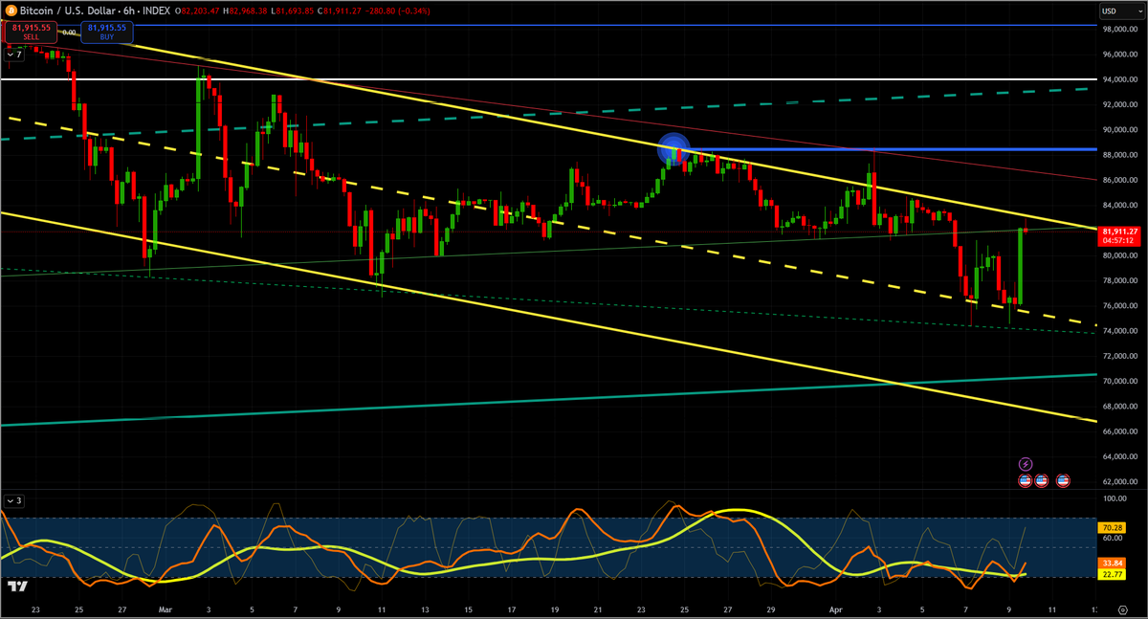Image resolution: width=1148 pixels, height=619 pixels.
Task: Click the TradingView logo in the indicator pane
Action: point(15,586)
